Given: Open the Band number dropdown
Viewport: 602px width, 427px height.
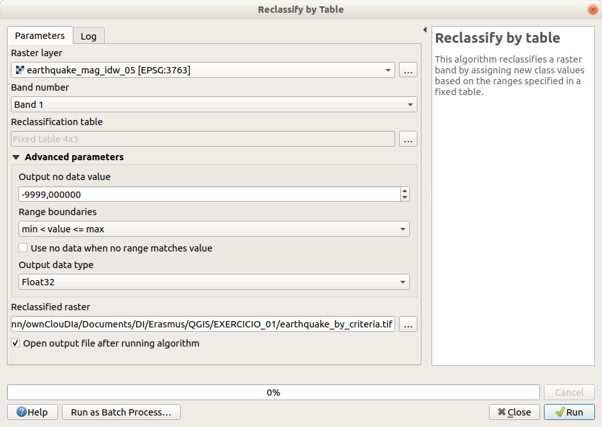Looking at the screenshot, I should coord(214,105).
